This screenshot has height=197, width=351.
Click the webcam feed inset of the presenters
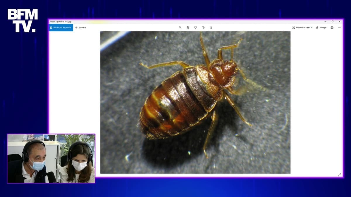click(51, 158)
